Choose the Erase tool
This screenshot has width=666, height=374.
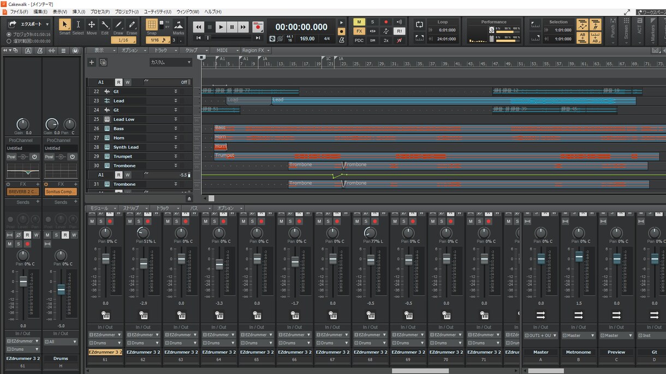tap(132, 25)
